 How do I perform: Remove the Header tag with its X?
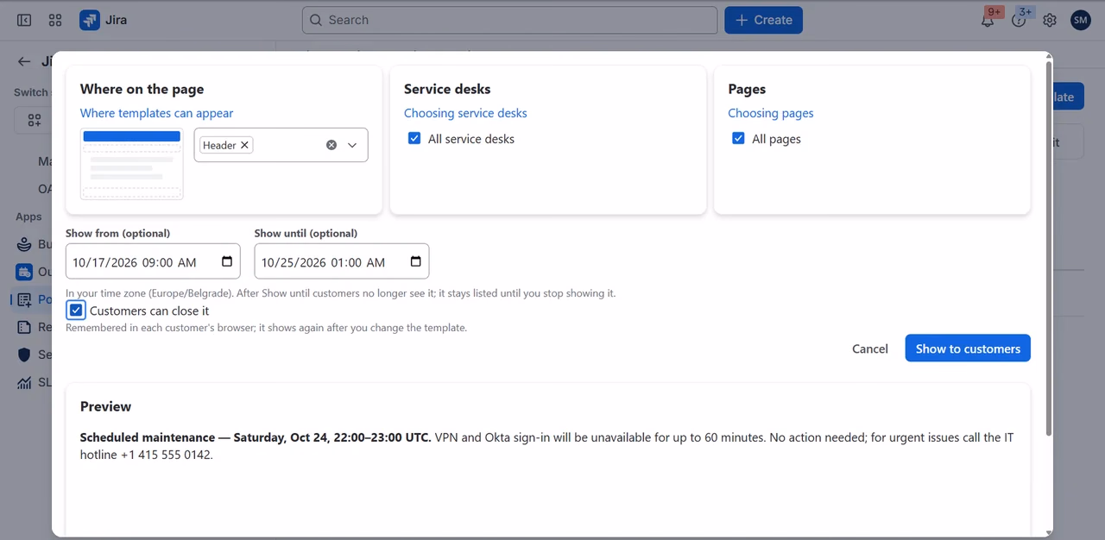[x=245, y=145]
